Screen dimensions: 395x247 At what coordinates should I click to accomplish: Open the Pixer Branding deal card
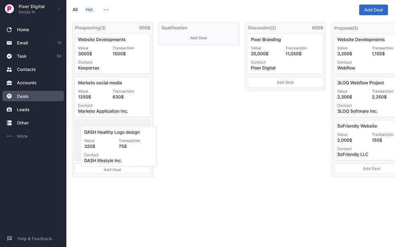tap(285, 54)
